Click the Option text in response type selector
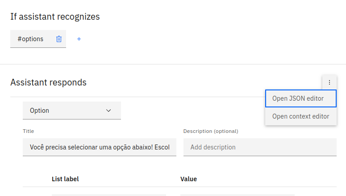Screen dimensions: 346x196 coord(39,111)
